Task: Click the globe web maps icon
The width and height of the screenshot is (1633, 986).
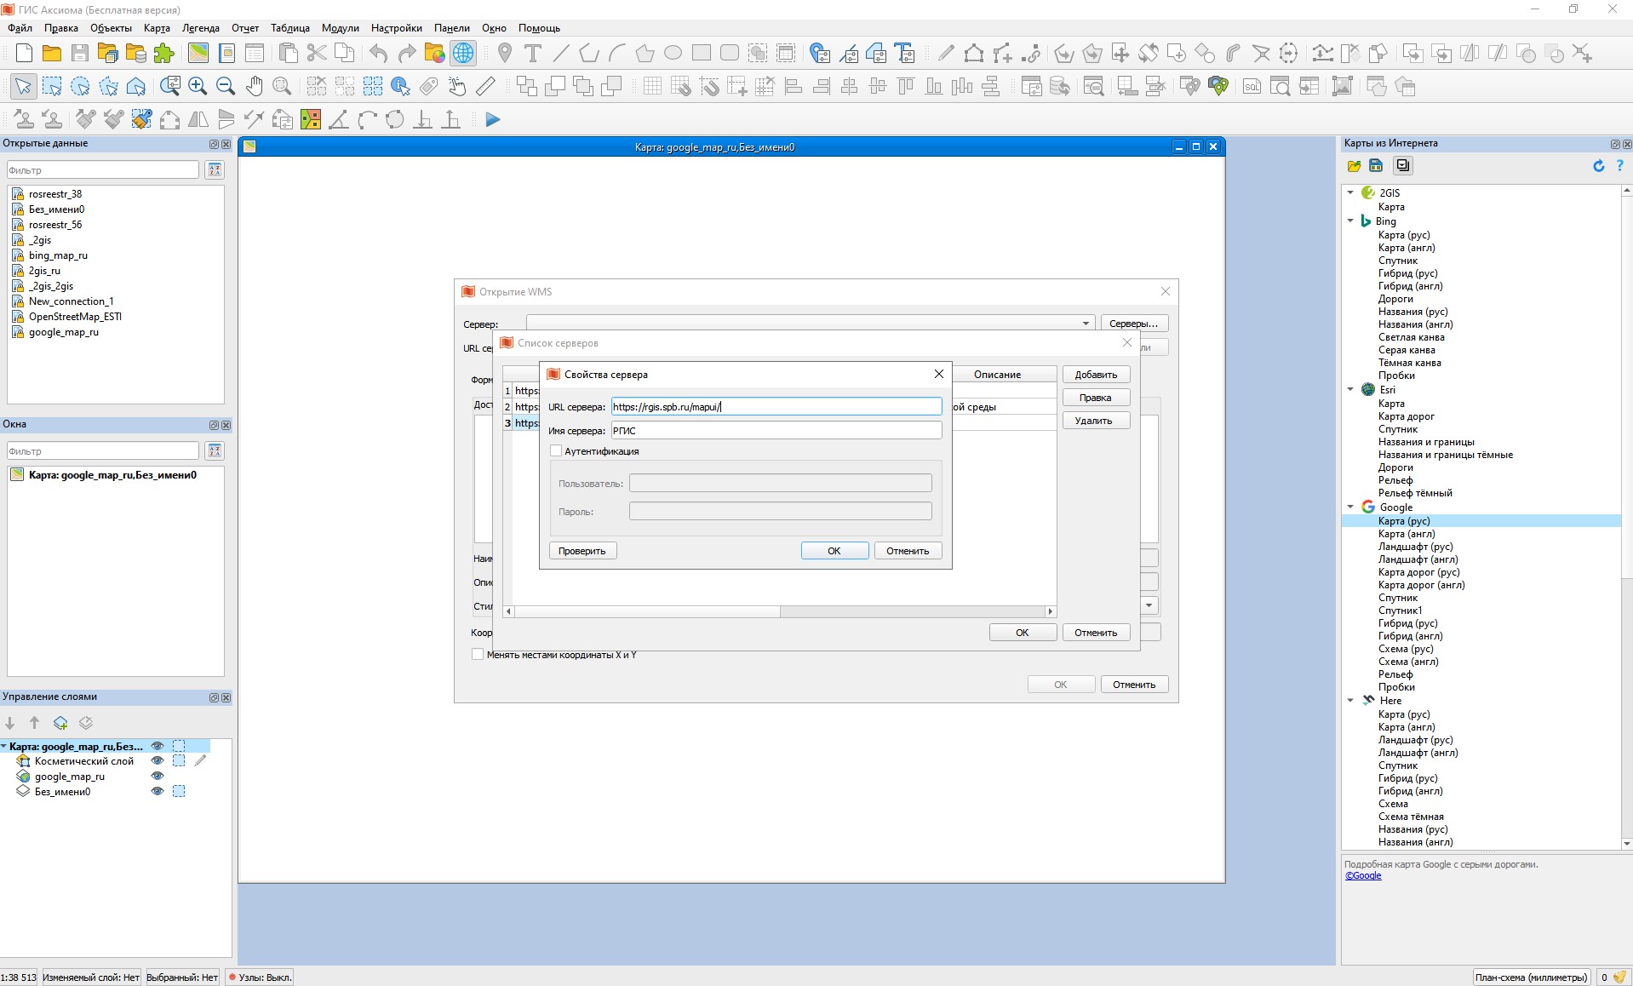Action: coord(463,54)
